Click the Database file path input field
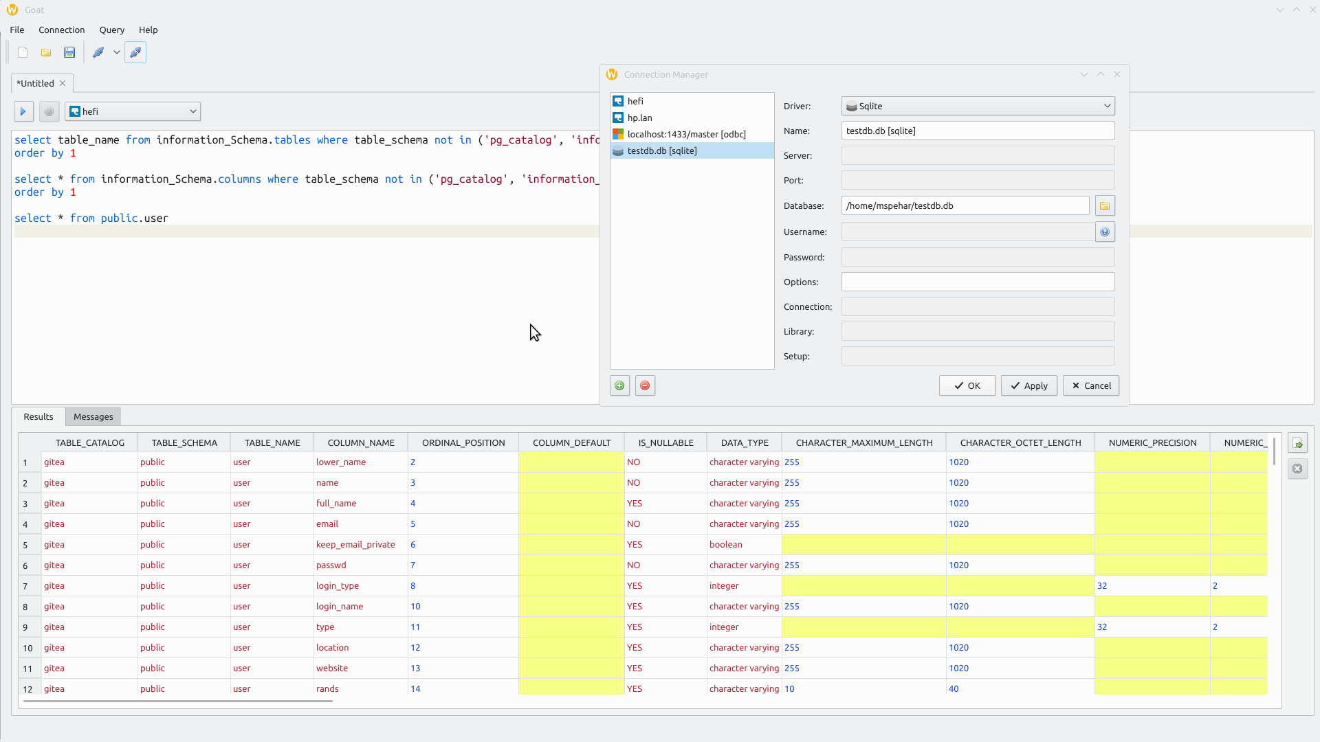The width and height of the screenshot is (1320, 742). 964,205
